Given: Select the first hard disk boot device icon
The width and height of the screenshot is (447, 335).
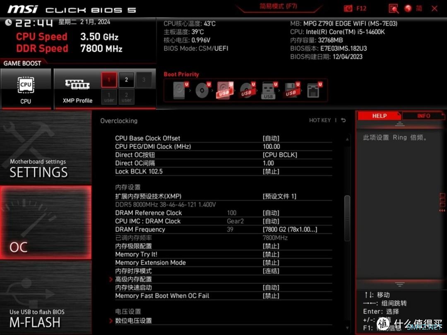Looking at the screenshot, I should coord(181,90).
